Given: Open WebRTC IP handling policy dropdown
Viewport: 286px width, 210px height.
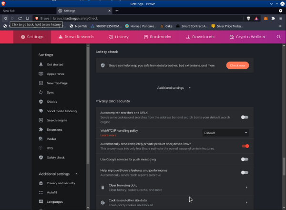Looking at the screenshot, I should [225, 133].
